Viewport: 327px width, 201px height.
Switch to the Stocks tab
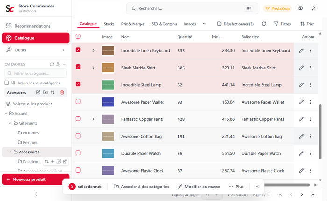point(109,24)
